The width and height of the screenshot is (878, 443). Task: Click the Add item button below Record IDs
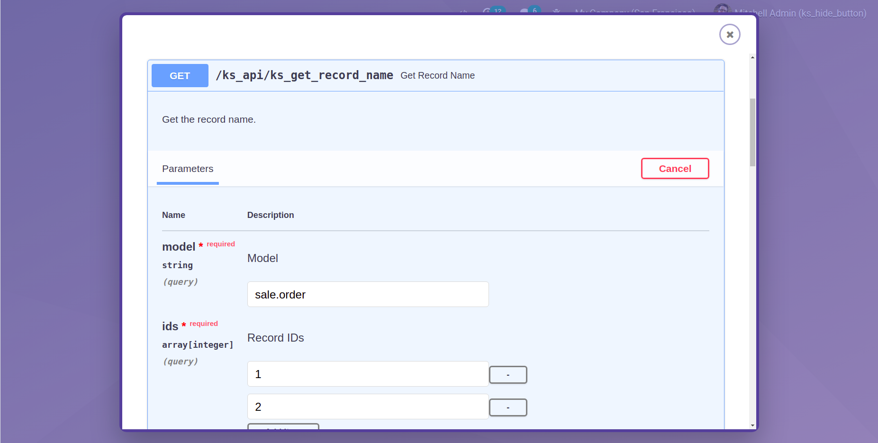pos(283,430)
